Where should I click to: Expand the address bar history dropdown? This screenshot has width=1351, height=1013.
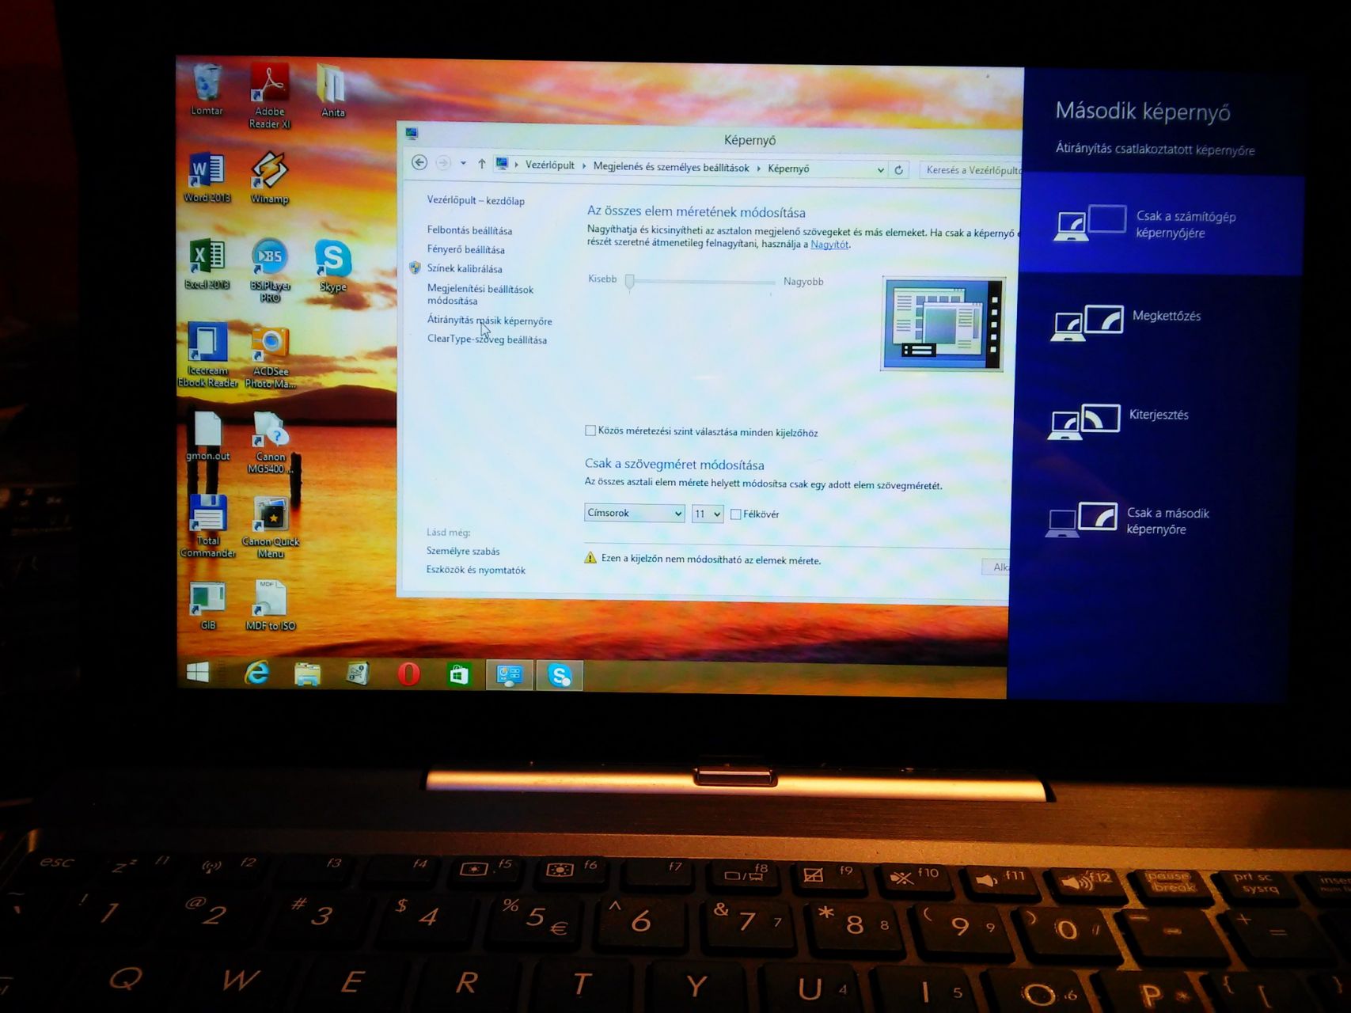(x=880, y=169)
